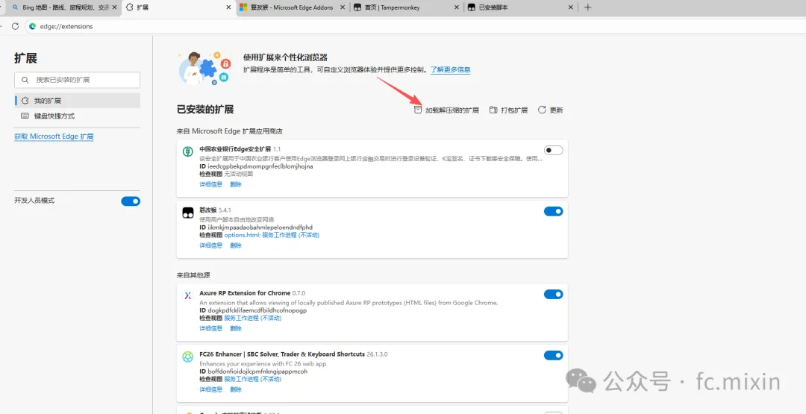Open 键盘快捷方式 in sidebar

[x=77, y=116]
